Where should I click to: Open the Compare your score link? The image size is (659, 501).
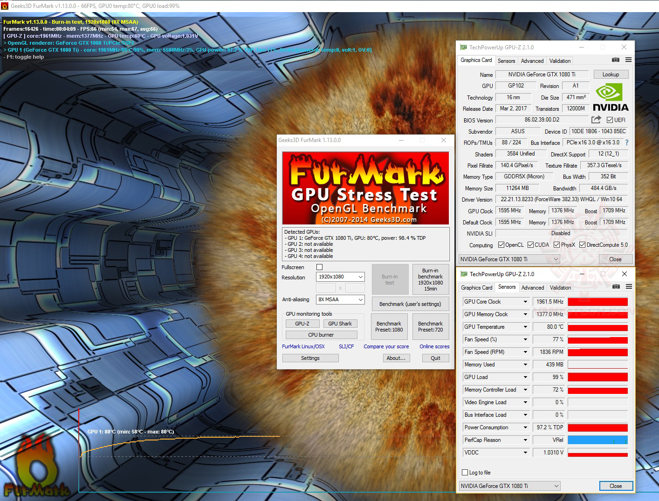click(x=386, y=346)
